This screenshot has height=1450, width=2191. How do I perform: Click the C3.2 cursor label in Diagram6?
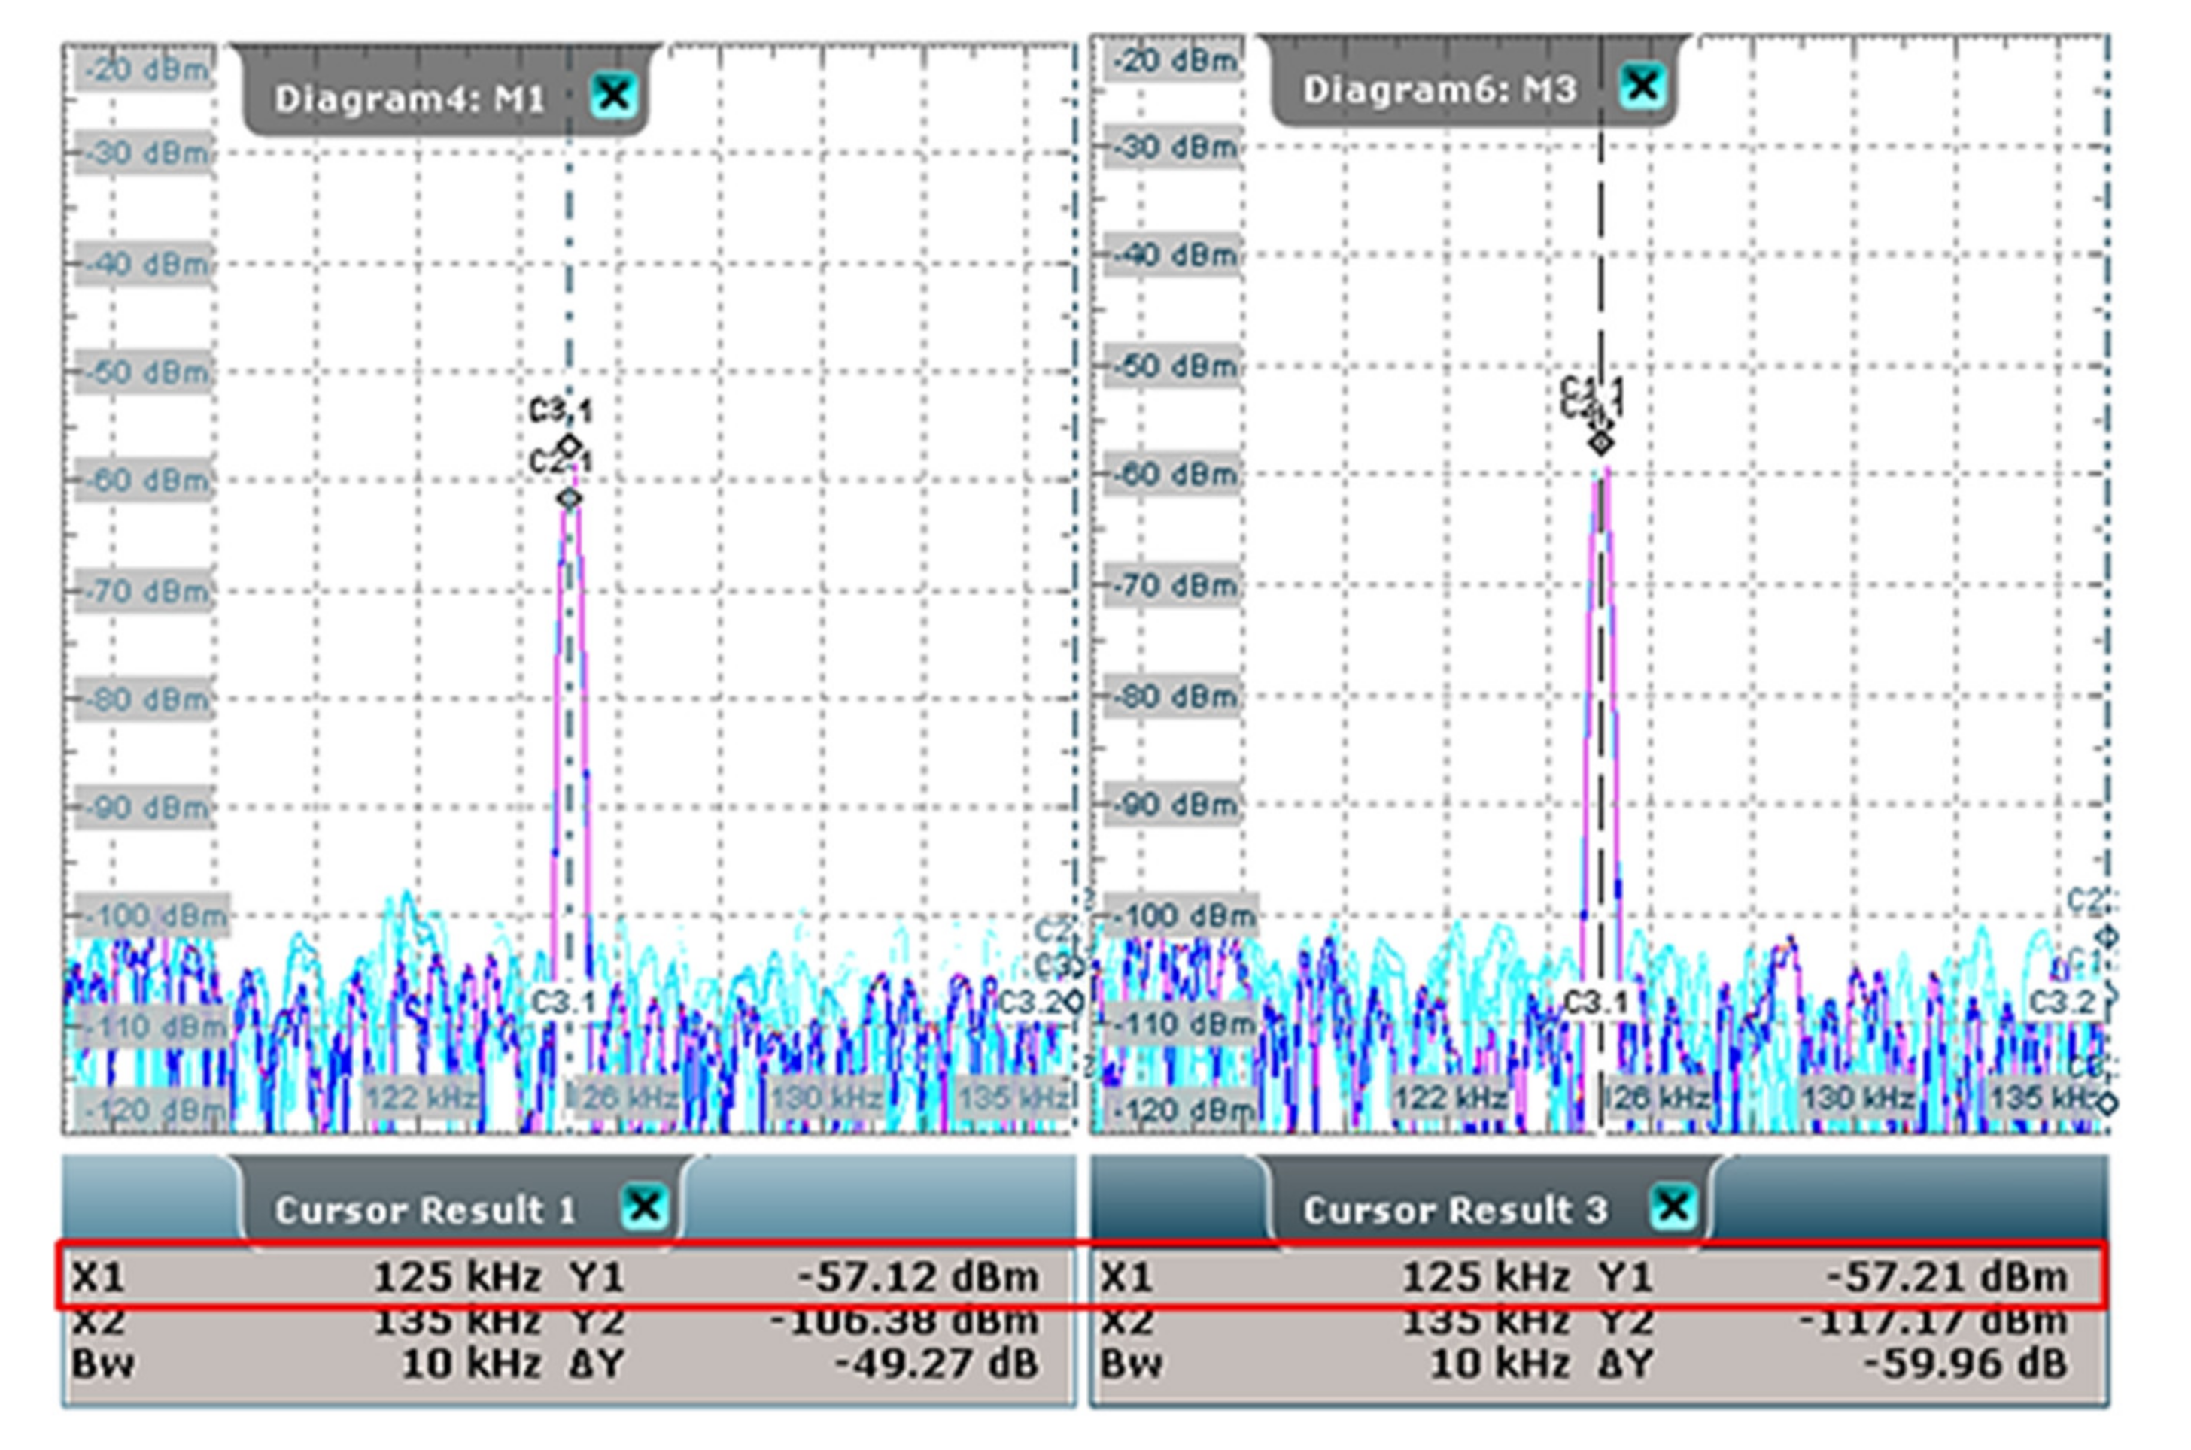(2062, 1002)
